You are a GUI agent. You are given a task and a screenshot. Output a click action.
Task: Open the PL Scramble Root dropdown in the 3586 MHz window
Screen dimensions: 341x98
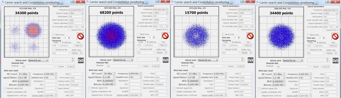click(327, 27)
